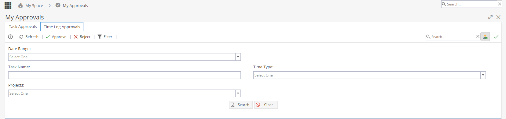The image size is (506, 119).
Task: Expand the My Approvals panel to full size
Action: pos(490,17)
